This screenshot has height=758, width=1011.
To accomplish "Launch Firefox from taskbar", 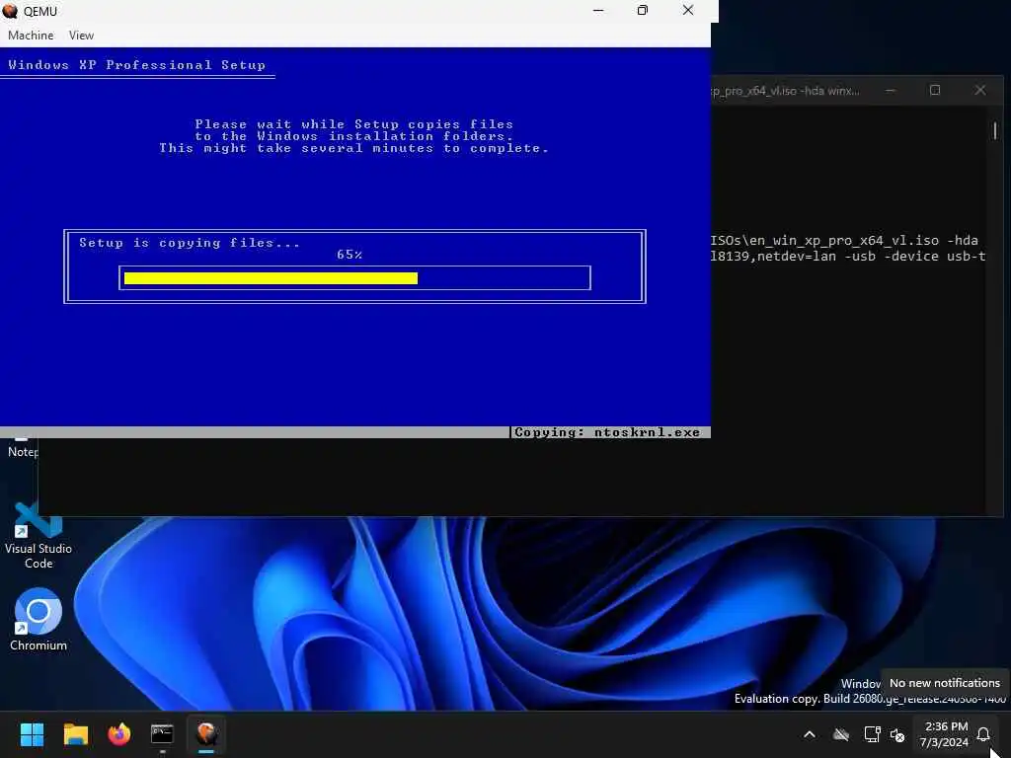I will pos(118,734).
